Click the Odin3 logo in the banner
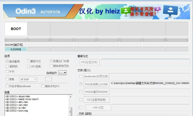The image size is (193, 116). coord(26,11)
